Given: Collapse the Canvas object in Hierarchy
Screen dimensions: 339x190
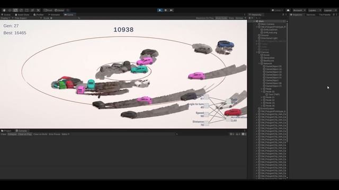Looking at the screenshot, I should (x=256, y=52).
